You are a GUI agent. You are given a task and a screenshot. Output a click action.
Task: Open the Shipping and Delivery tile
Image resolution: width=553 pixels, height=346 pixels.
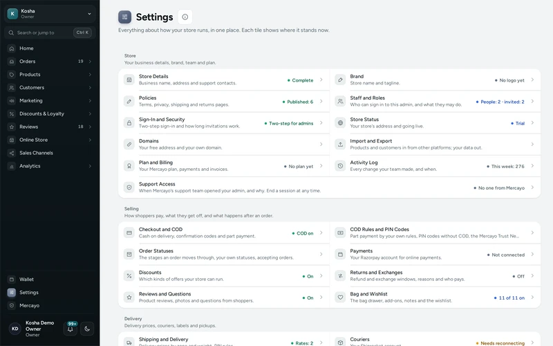(x=224, y=340)
